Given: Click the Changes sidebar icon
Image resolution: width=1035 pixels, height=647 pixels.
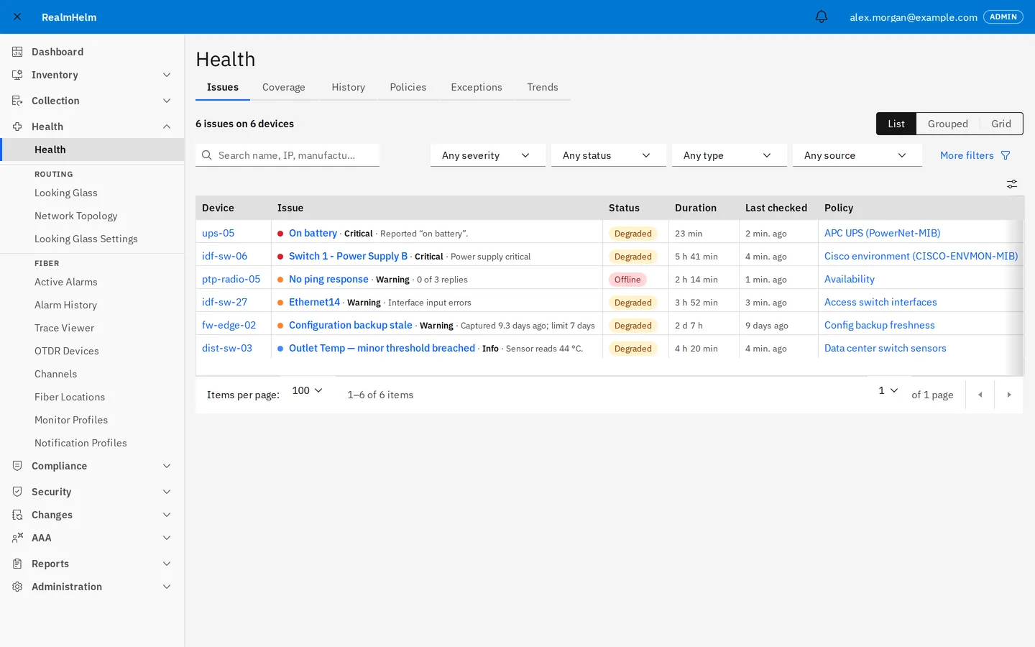Looking at the screenshot, I should 17,515.
